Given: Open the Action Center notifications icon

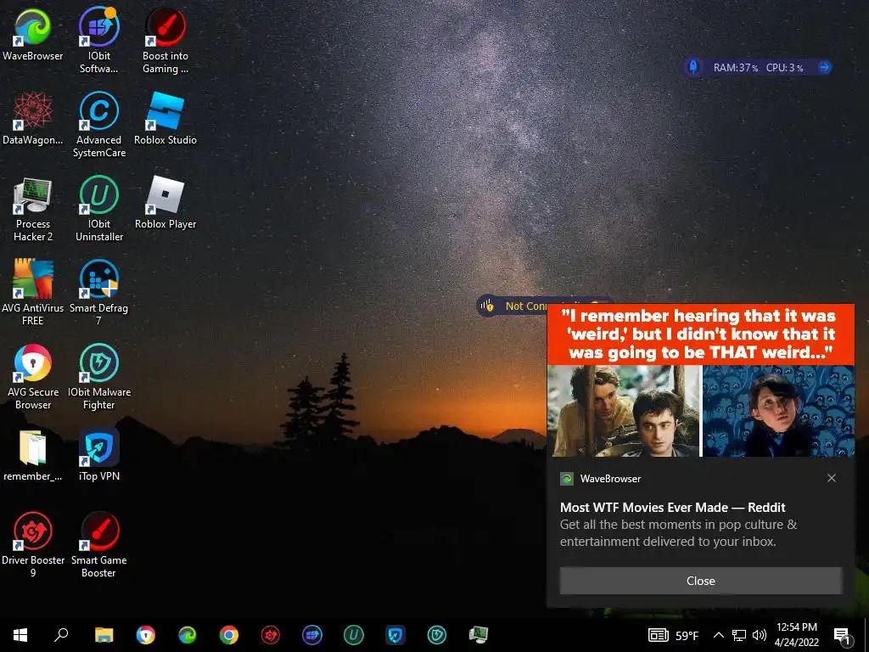Looking at the screenshot, I should (843, 636).
